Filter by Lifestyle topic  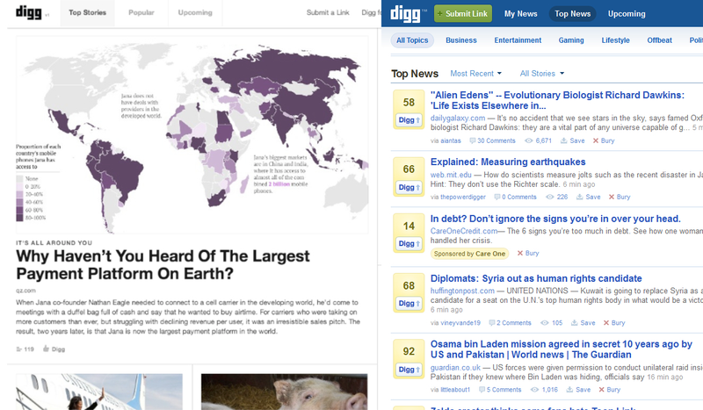pos(616,40)
